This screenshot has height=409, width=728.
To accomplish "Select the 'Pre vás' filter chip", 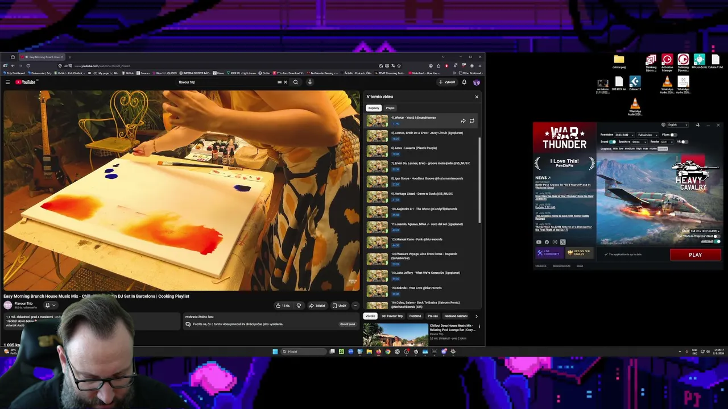I will pyautogui.click(x=433, y=316).
